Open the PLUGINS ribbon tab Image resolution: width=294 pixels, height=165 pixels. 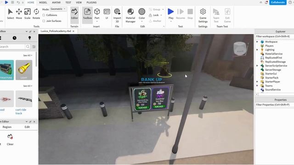click(91, 2)
